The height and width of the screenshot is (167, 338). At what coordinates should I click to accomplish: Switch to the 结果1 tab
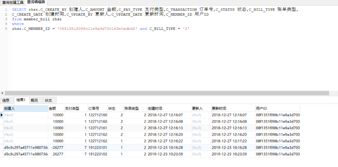[x=21, y=100]
